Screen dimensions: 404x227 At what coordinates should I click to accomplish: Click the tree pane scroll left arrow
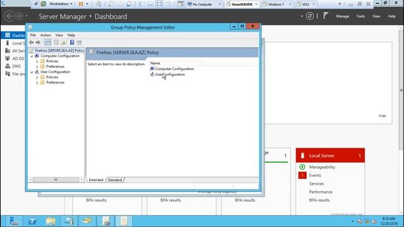(x=31, y=179)
